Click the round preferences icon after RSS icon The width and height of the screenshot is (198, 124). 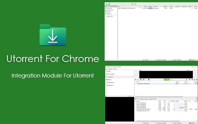[136, 4]
